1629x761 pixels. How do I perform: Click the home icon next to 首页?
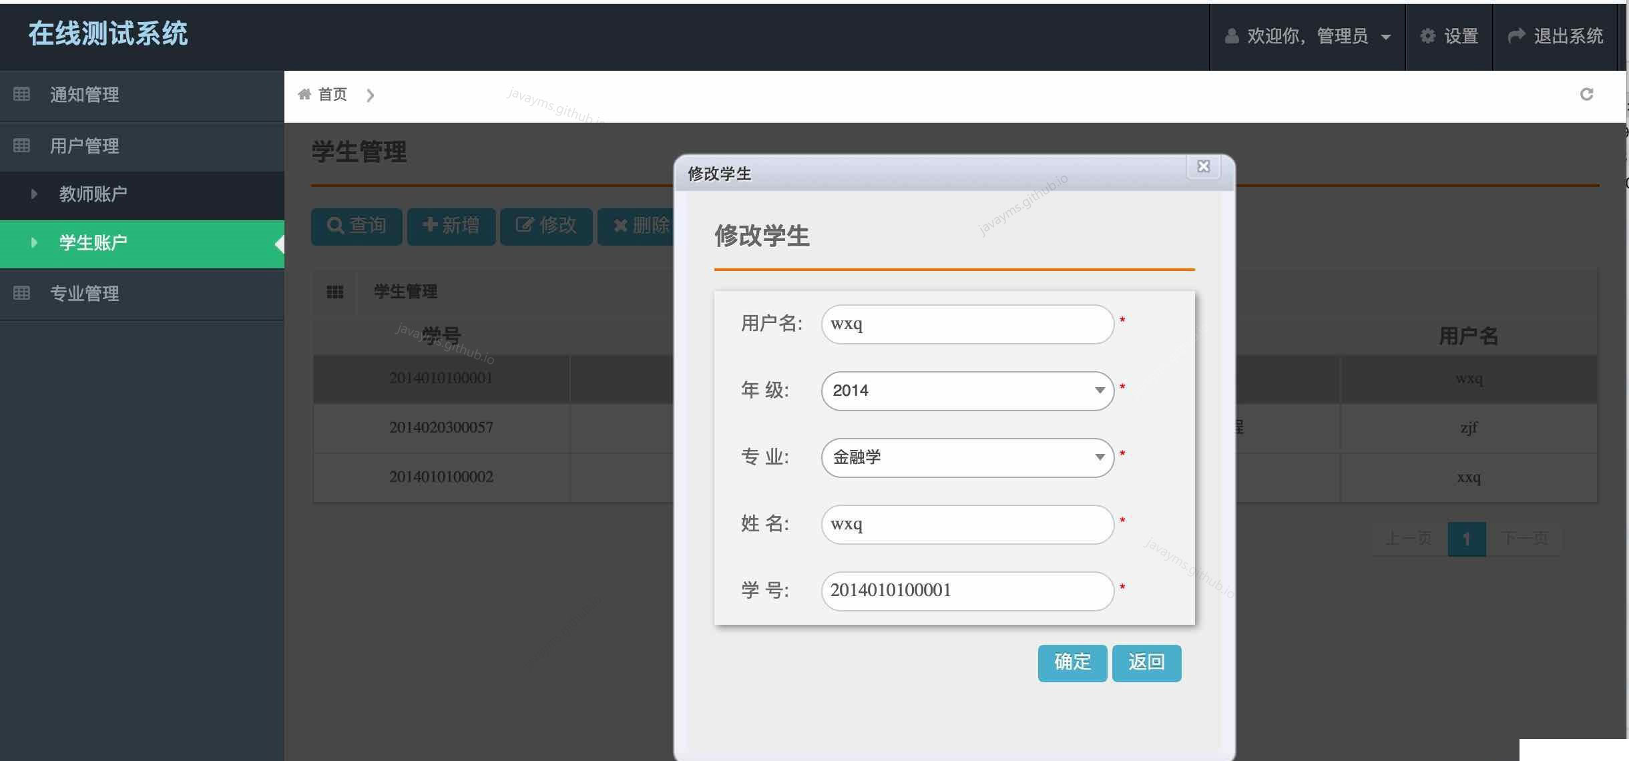pos(304,94)
